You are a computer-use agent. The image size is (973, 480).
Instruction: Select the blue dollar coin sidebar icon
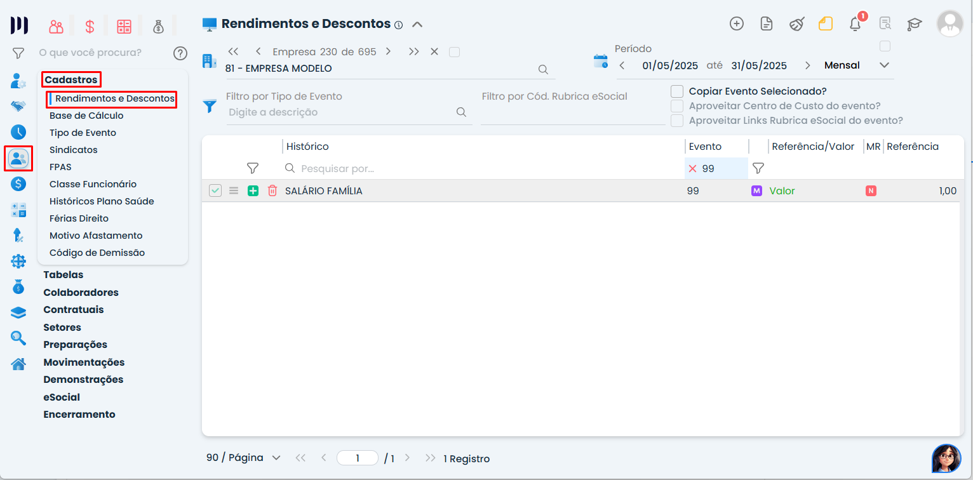click(18, 184)
